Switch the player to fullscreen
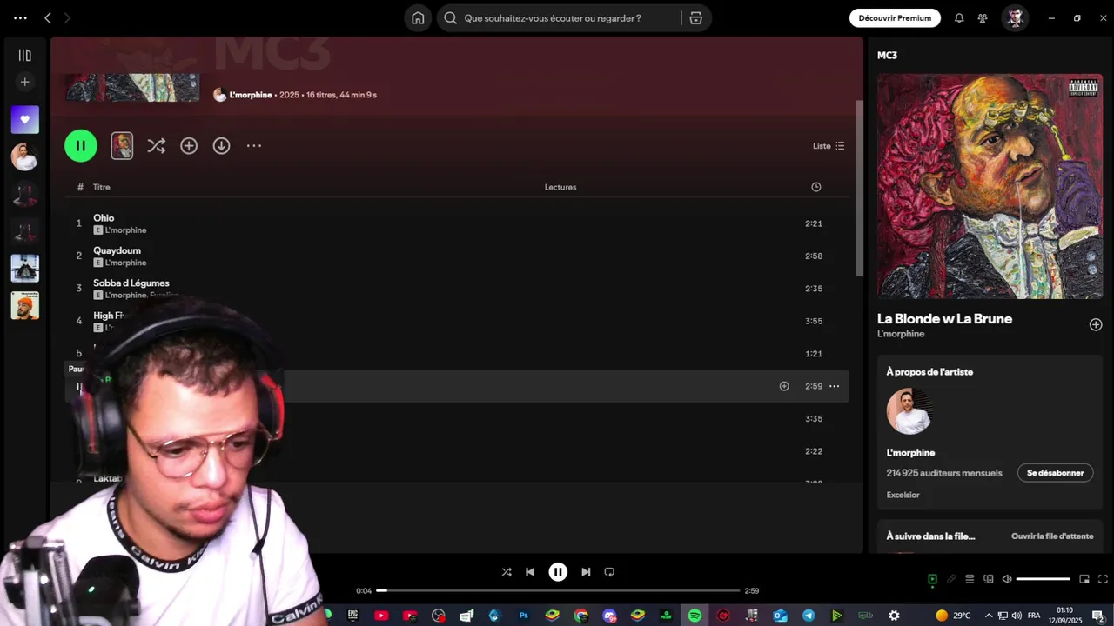The height and width of the screenshot is (626, 1114). [1103, 579]
